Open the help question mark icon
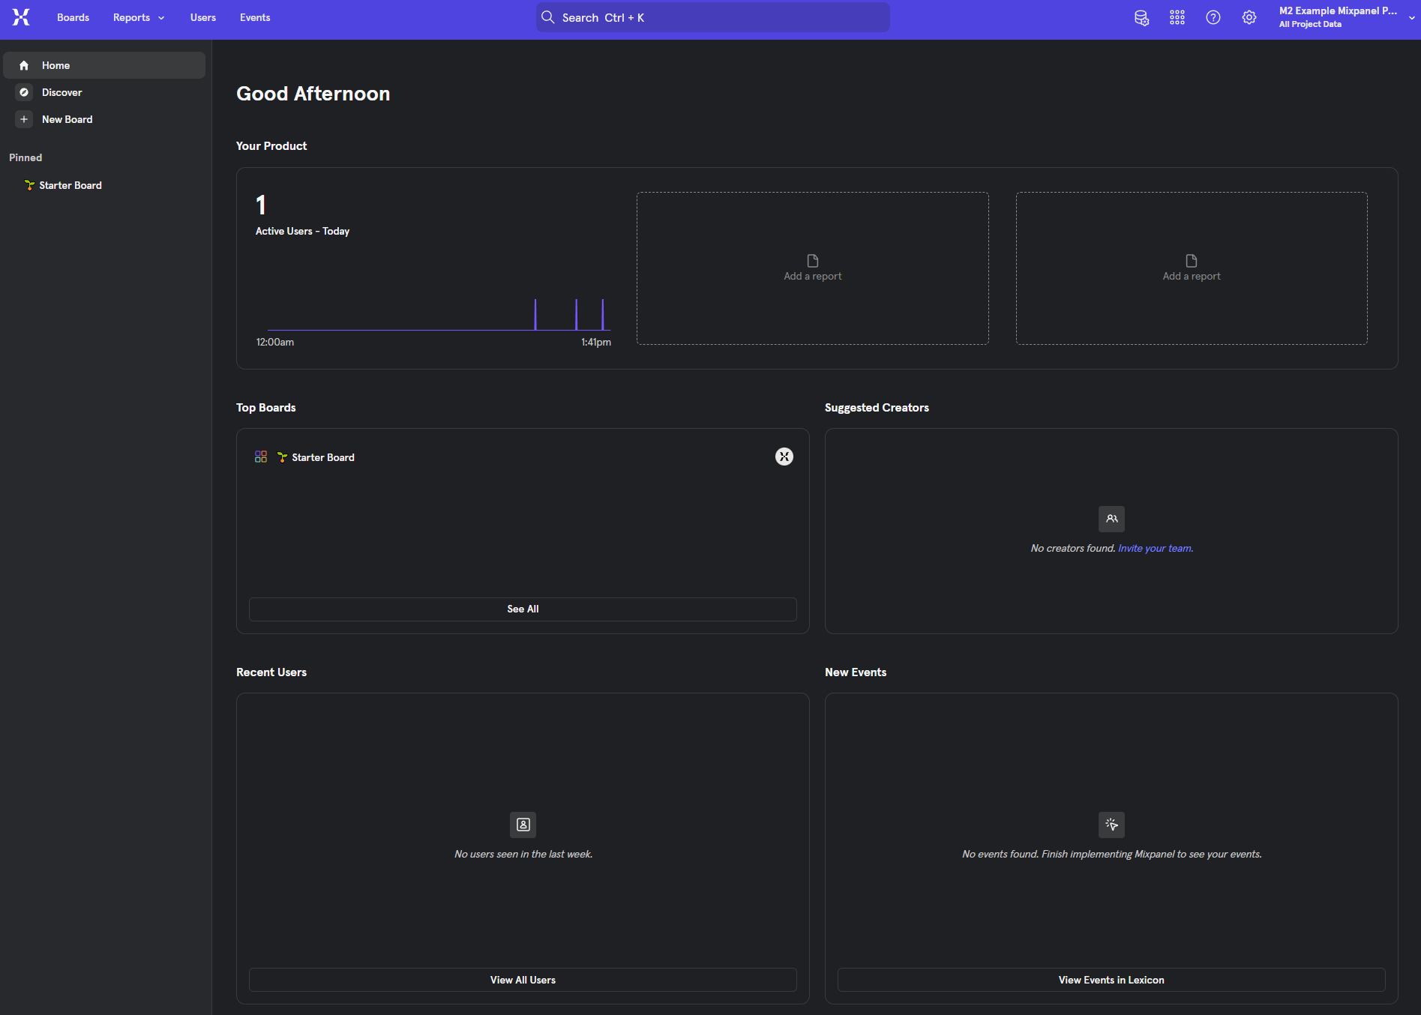Screen dimensions: 1421x1015 pos(1213,18)
